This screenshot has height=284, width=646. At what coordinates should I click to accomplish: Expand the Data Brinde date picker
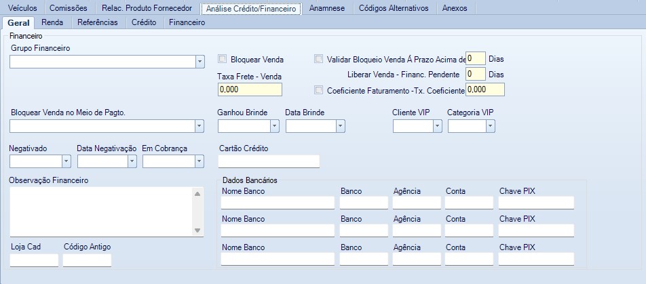(x=340, y=126)
